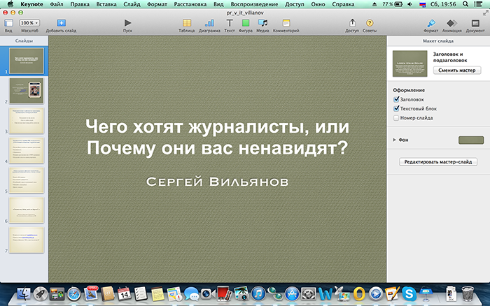Open the Окно menu
This screenshot has width=490, height=306.
click(x=318, y=4)
